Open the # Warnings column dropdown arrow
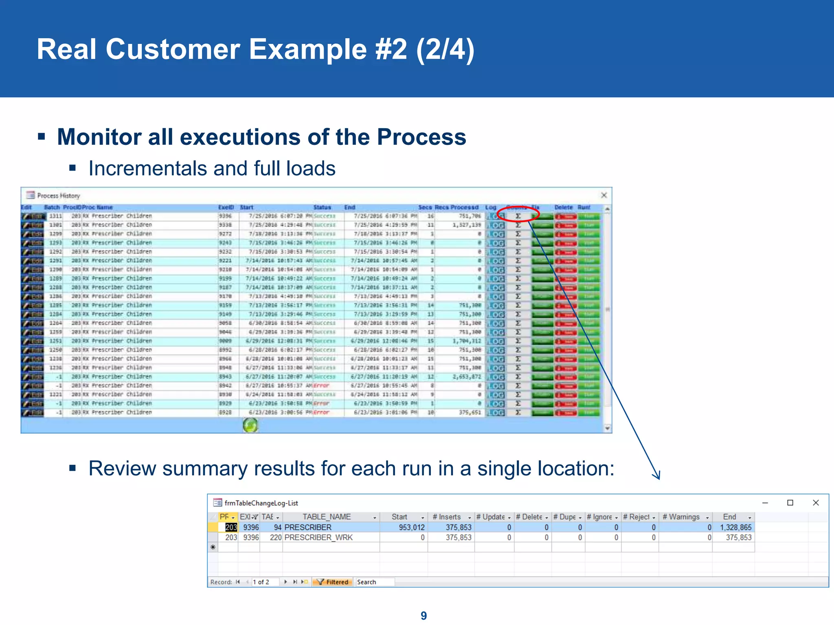The width and height of the screenshot is (834, 625). point(707,517)
